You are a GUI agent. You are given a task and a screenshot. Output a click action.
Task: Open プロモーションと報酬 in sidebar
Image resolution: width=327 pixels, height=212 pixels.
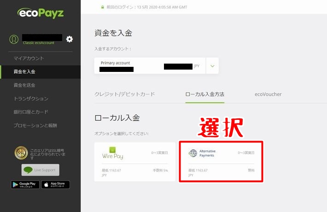pyautogui.click(x=35, y=125)
